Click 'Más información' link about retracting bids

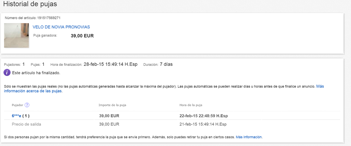[x=249, y=137]
